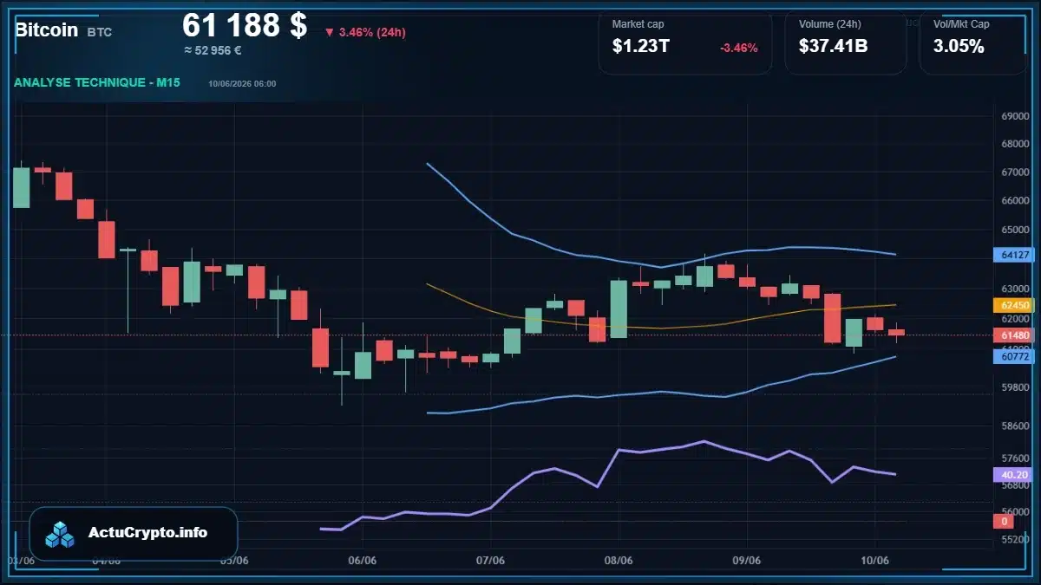The width and height of the screenshot is (1041, 585).
Task: Click the 55200 price axis label
Action: click(x=1015, y=538)
